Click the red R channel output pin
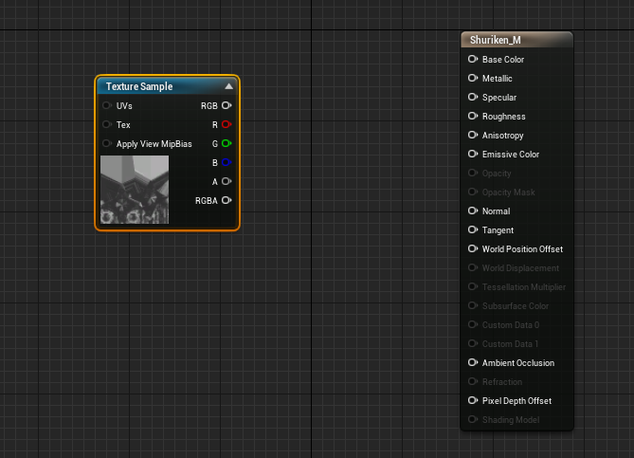 tap(226, 125)
